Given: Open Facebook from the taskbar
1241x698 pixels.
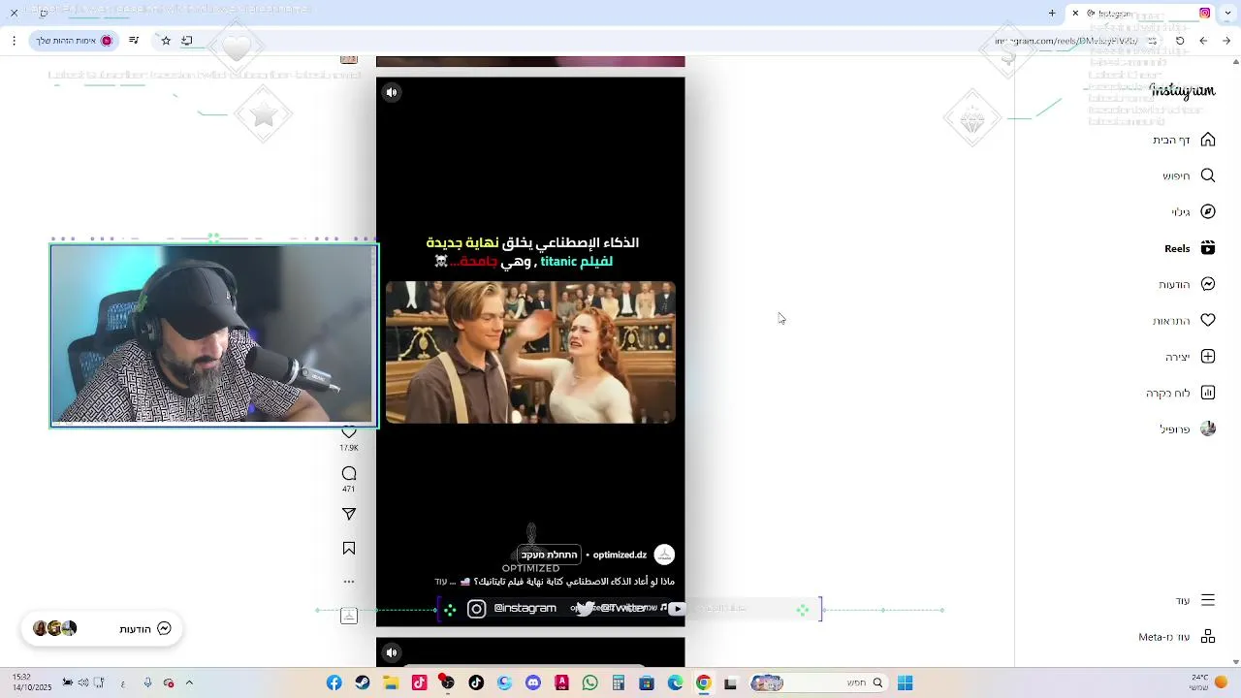Looking at the screenshot, I should point(334,683).
